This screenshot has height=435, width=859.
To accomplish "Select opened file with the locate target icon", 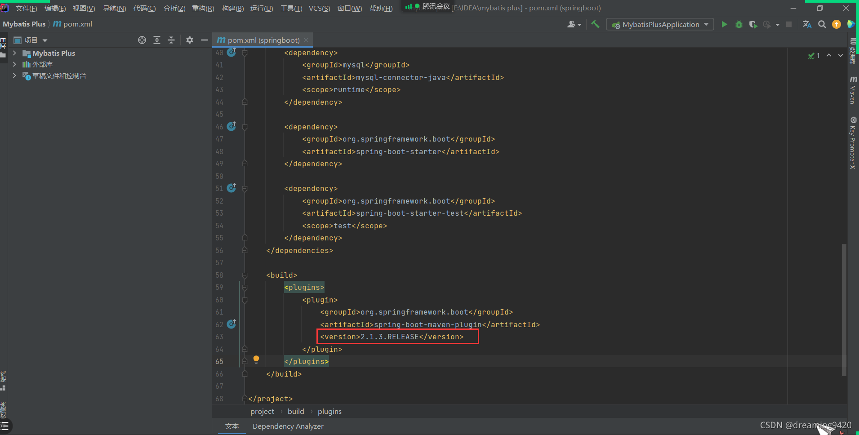I will (x=142, y=40).
